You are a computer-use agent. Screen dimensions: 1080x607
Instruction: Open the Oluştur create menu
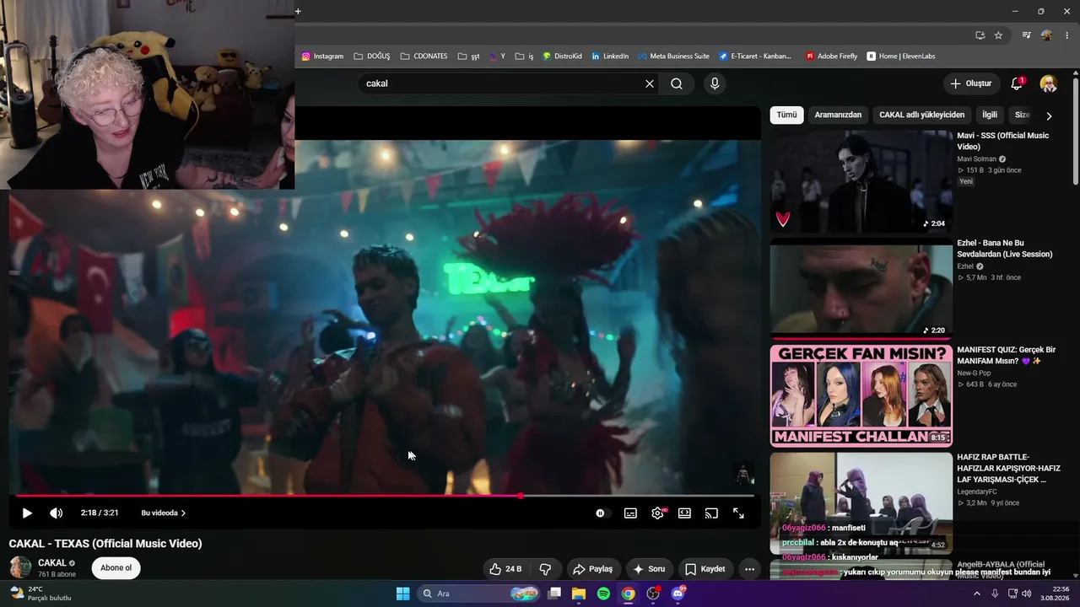(971, 83)
